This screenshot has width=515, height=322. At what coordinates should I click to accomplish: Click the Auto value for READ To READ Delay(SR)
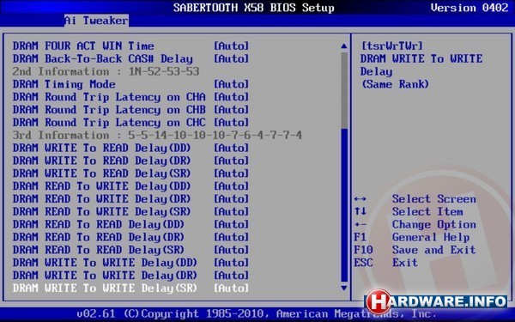click(231, 250)
